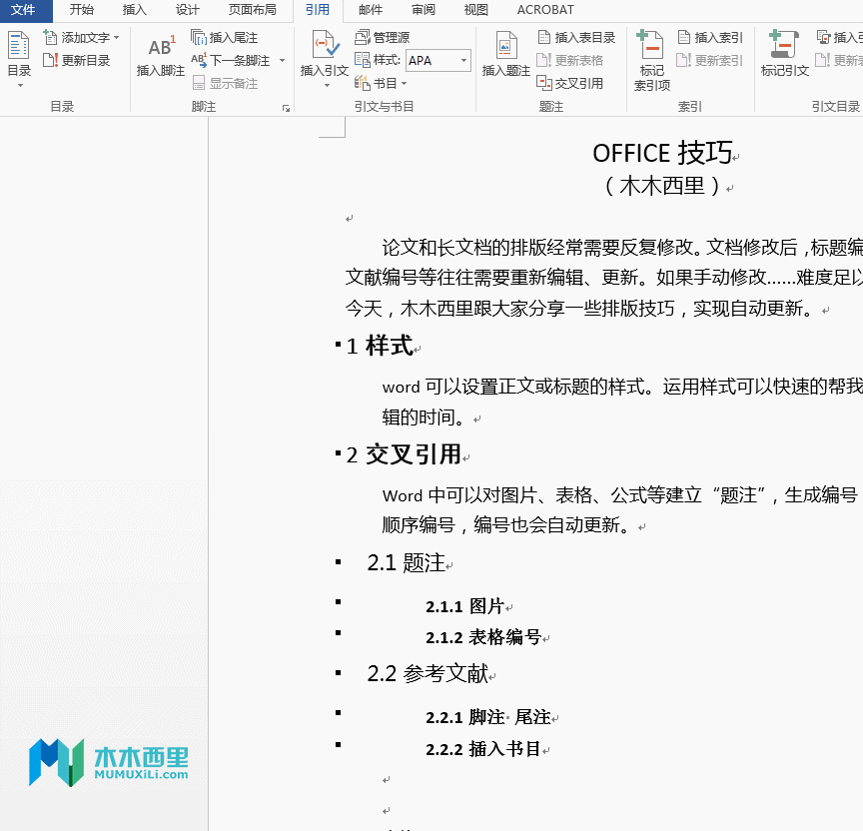Screen dimensions: 863x831
Task: Expand the 添加文字 dropdown arrow
Action: pyautogui.click(x=116, y=37)
